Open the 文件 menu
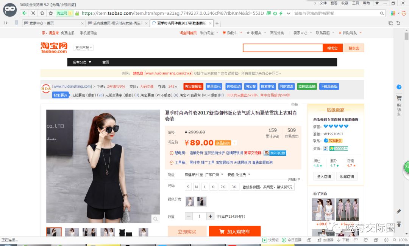Screen dimensions: 409x246 pyautogui.click(x=323, y=3)
